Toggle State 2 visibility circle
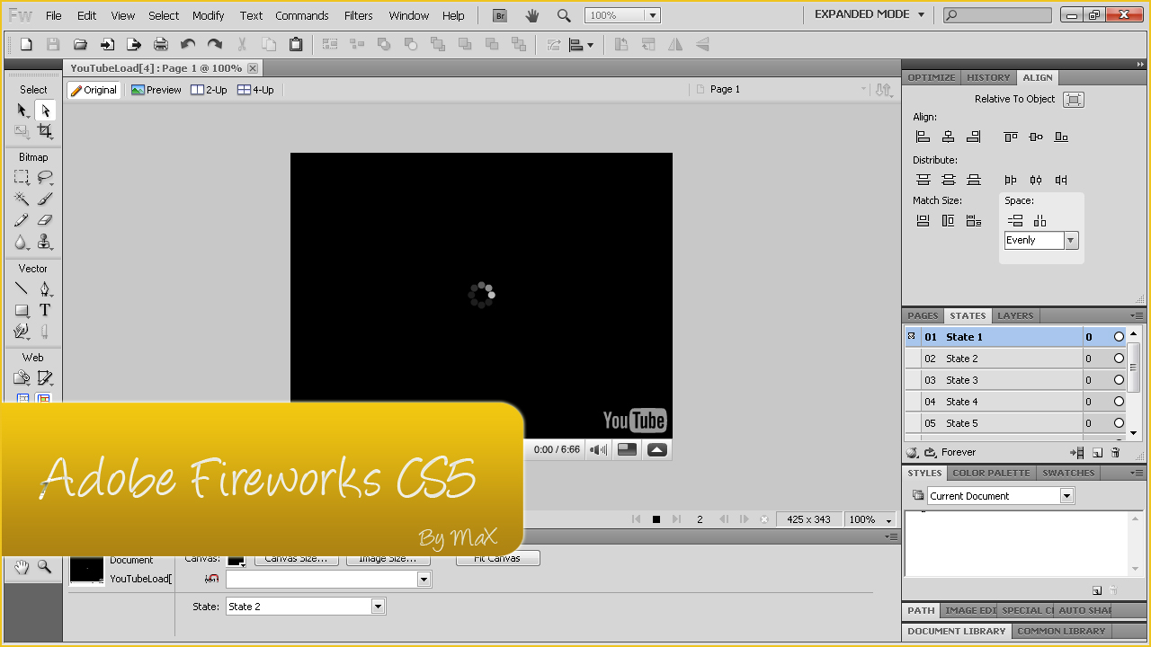This screenshot has height=647, width=1151. tap(1119, 359)
